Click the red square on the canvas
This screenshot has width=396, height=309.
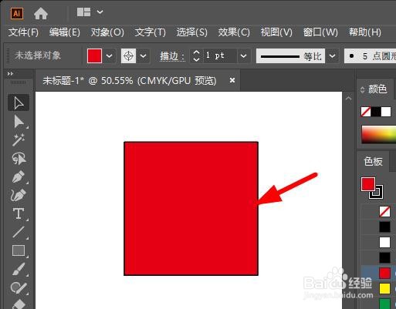[x=191, y=209]
